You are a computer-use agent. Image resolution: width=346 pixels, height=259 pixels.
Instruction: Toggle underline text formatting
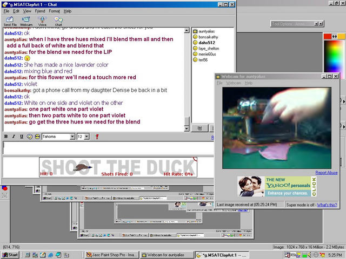22,137
